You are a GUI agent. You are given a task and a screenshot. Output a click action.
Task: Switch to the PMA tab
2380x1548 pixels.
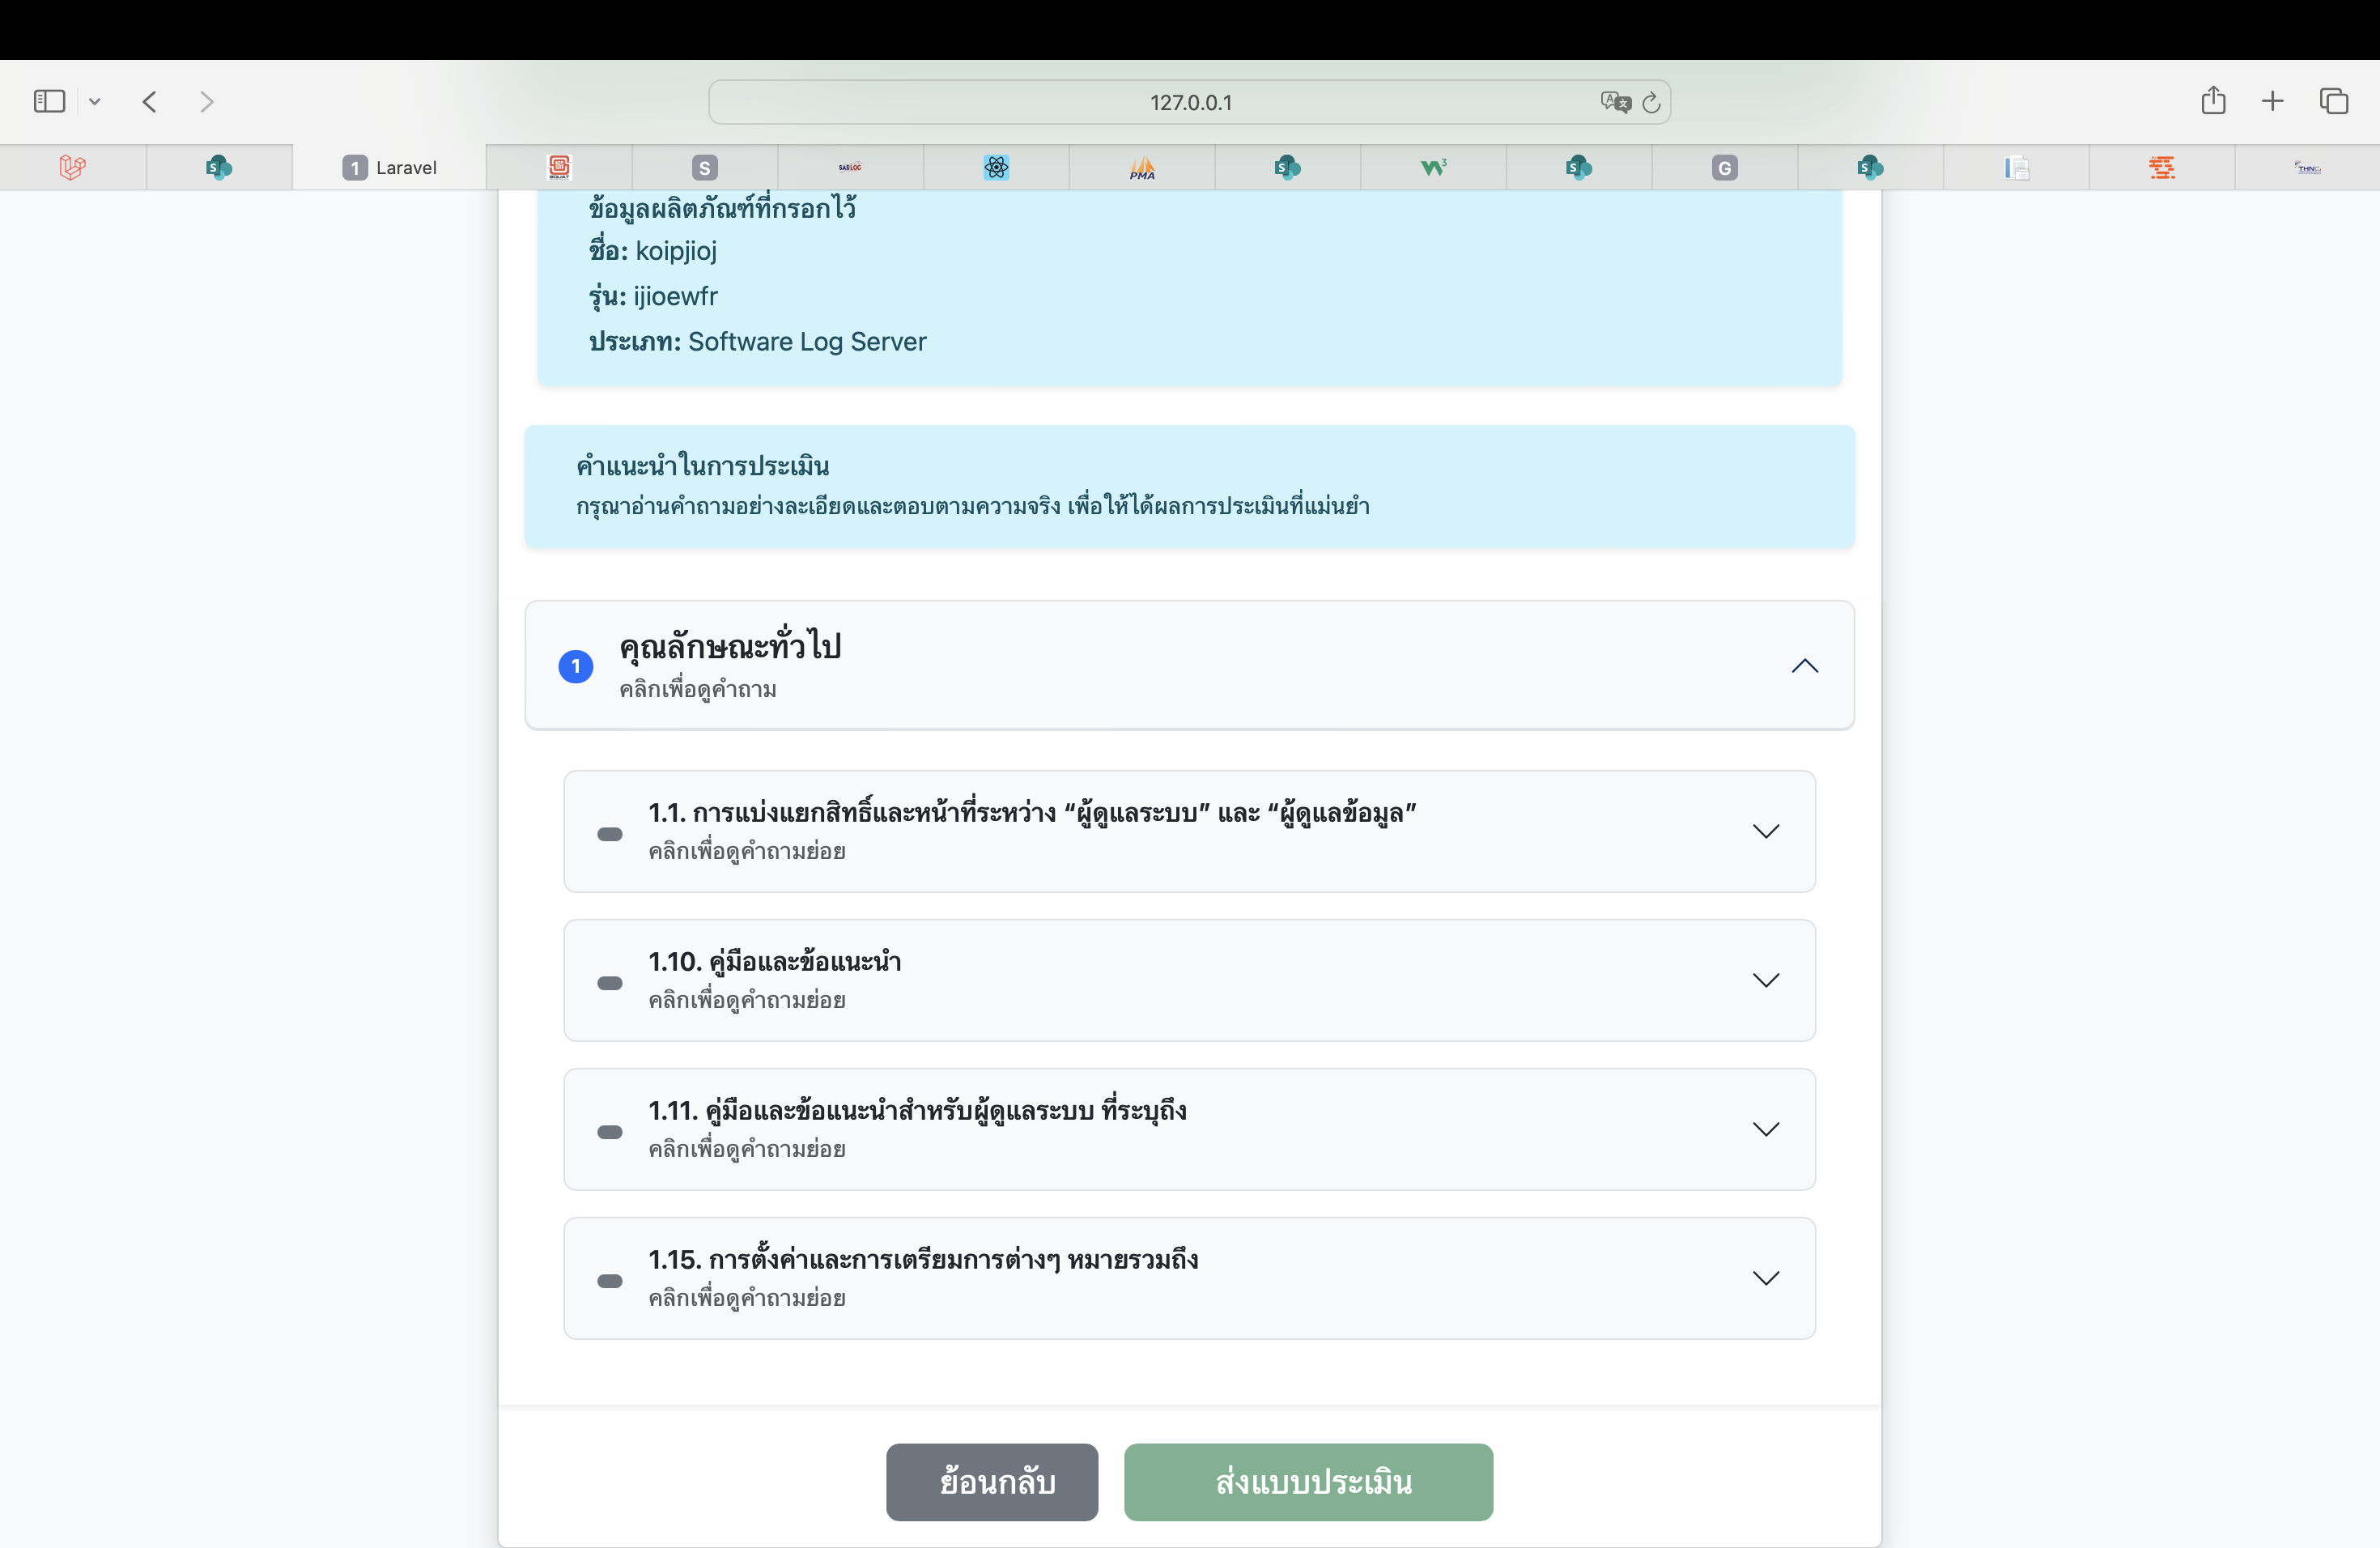click(x=1142, y=167)
